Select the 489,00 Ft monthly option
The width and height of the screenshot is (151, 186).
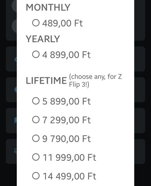coord(57,23)
